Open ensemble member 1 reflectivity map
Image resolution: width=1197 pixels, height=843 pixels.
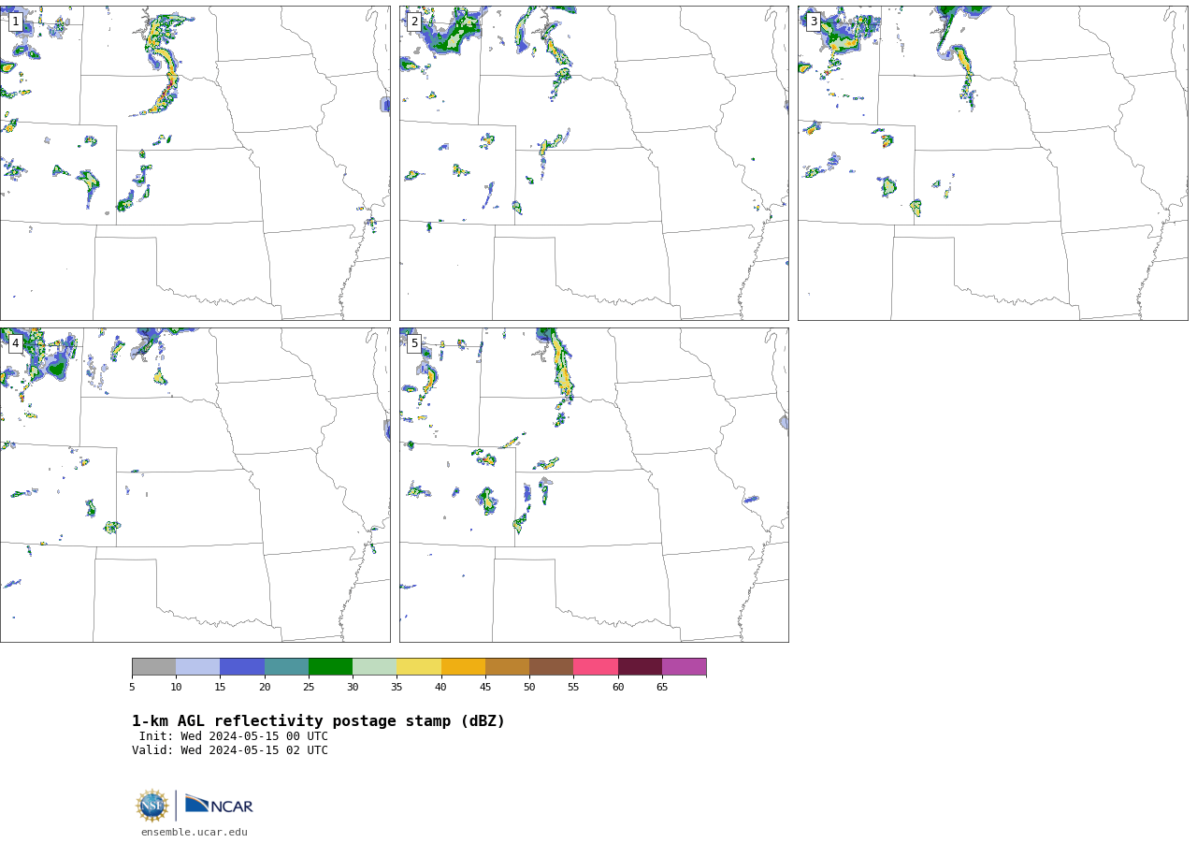coord(195,163)
